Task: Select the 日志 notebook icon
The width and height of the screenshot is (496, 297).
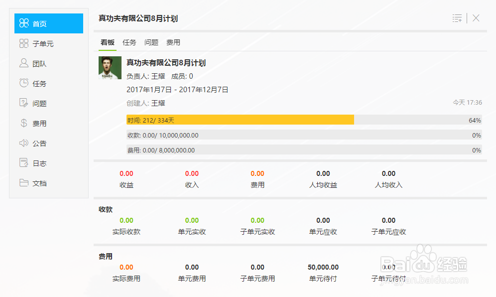Action: [x=24, y=163]
